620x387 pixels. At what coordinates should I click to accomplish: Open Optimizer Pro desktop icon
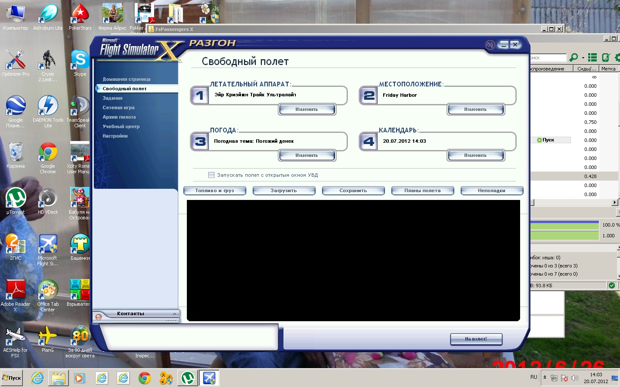coord(15,63)
